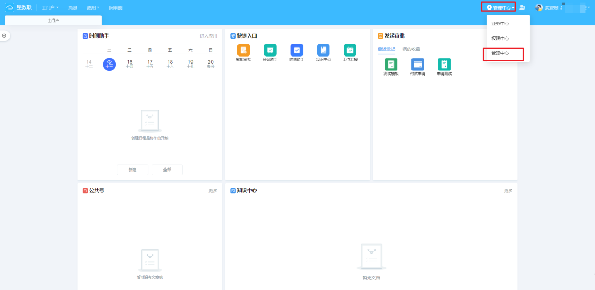Click the 快捷入口 panel title icon

pos(233,36)
